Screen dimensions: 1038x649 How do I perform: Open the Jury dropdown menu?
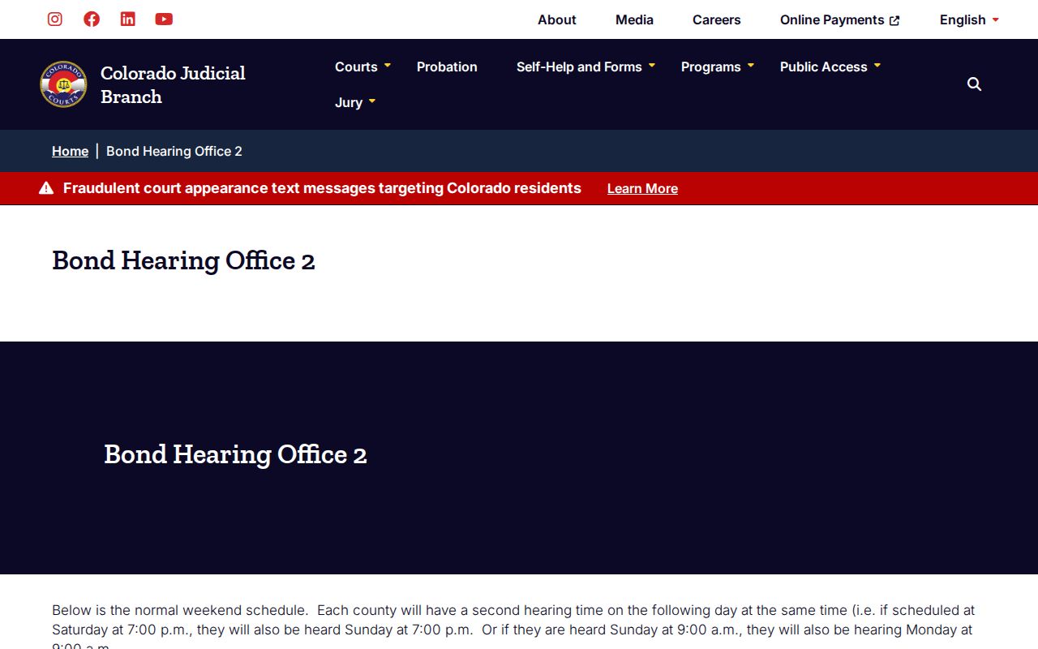[355, 102]
